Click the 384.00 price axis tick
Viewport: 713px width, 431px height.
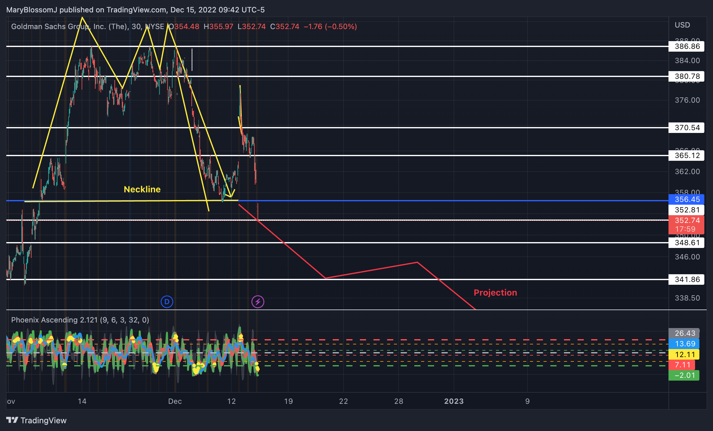pos(687,61)
